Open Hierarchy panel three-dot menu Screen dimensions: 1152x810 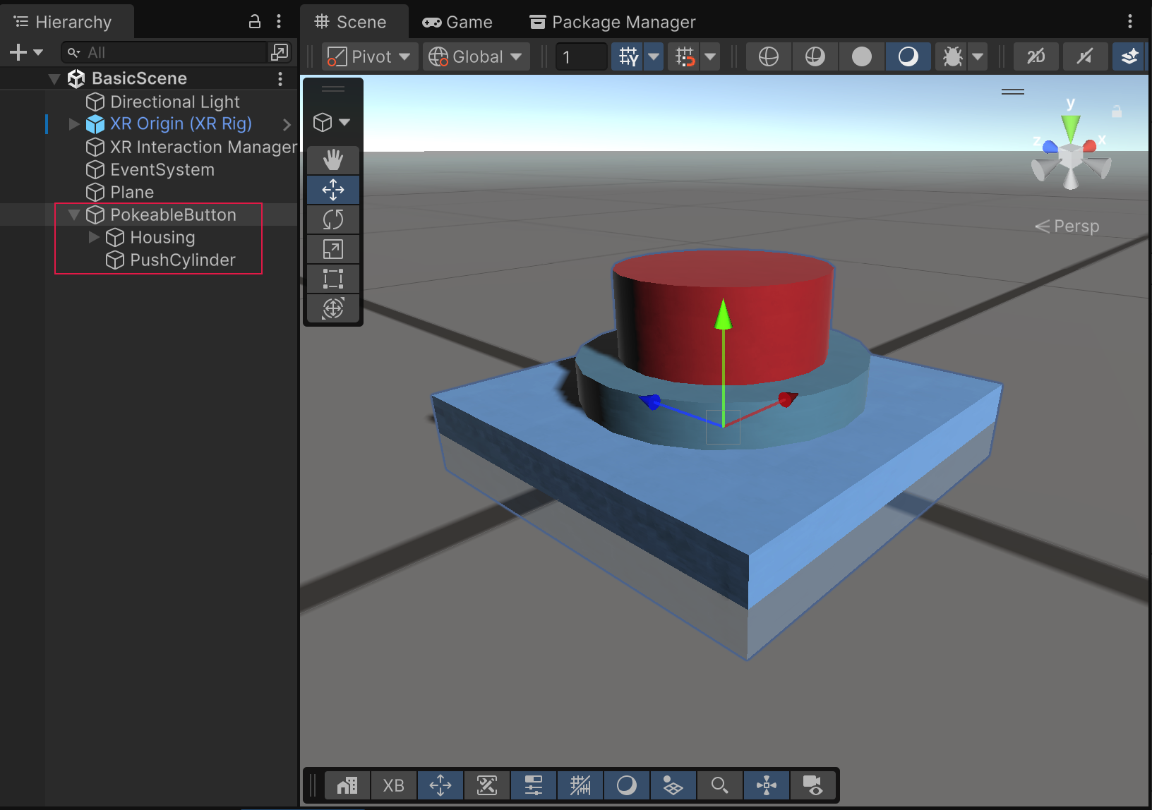coord(279,22)
